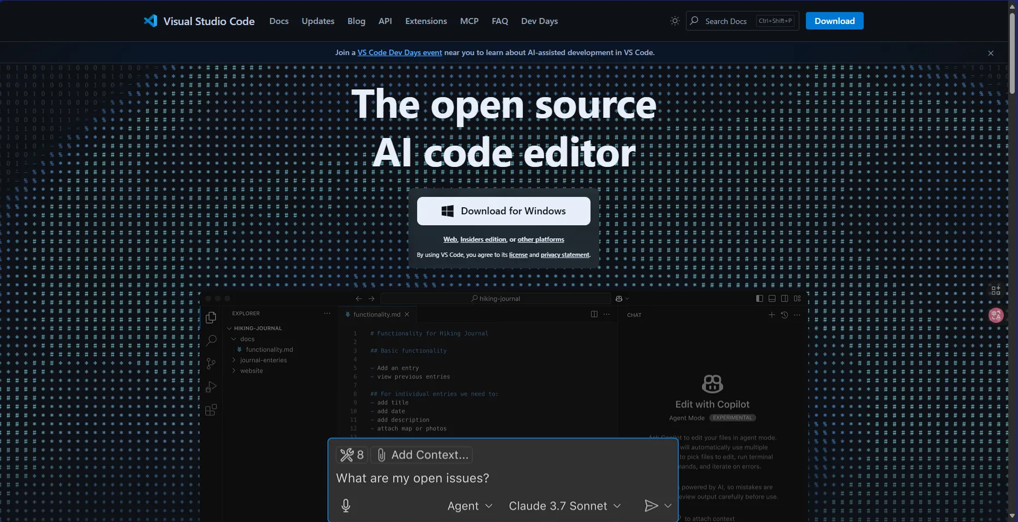This screenshot has width=1018, height=522.
Task: Dismiss the Dev Days announcement banner
Action: [x=991, y=53]
